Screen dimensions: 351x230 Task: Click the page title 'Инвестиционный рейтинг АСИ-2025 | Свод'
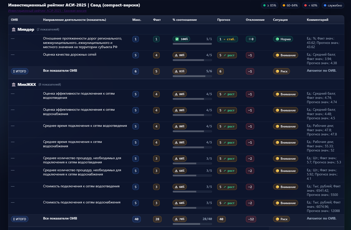(x=74, y=5)
